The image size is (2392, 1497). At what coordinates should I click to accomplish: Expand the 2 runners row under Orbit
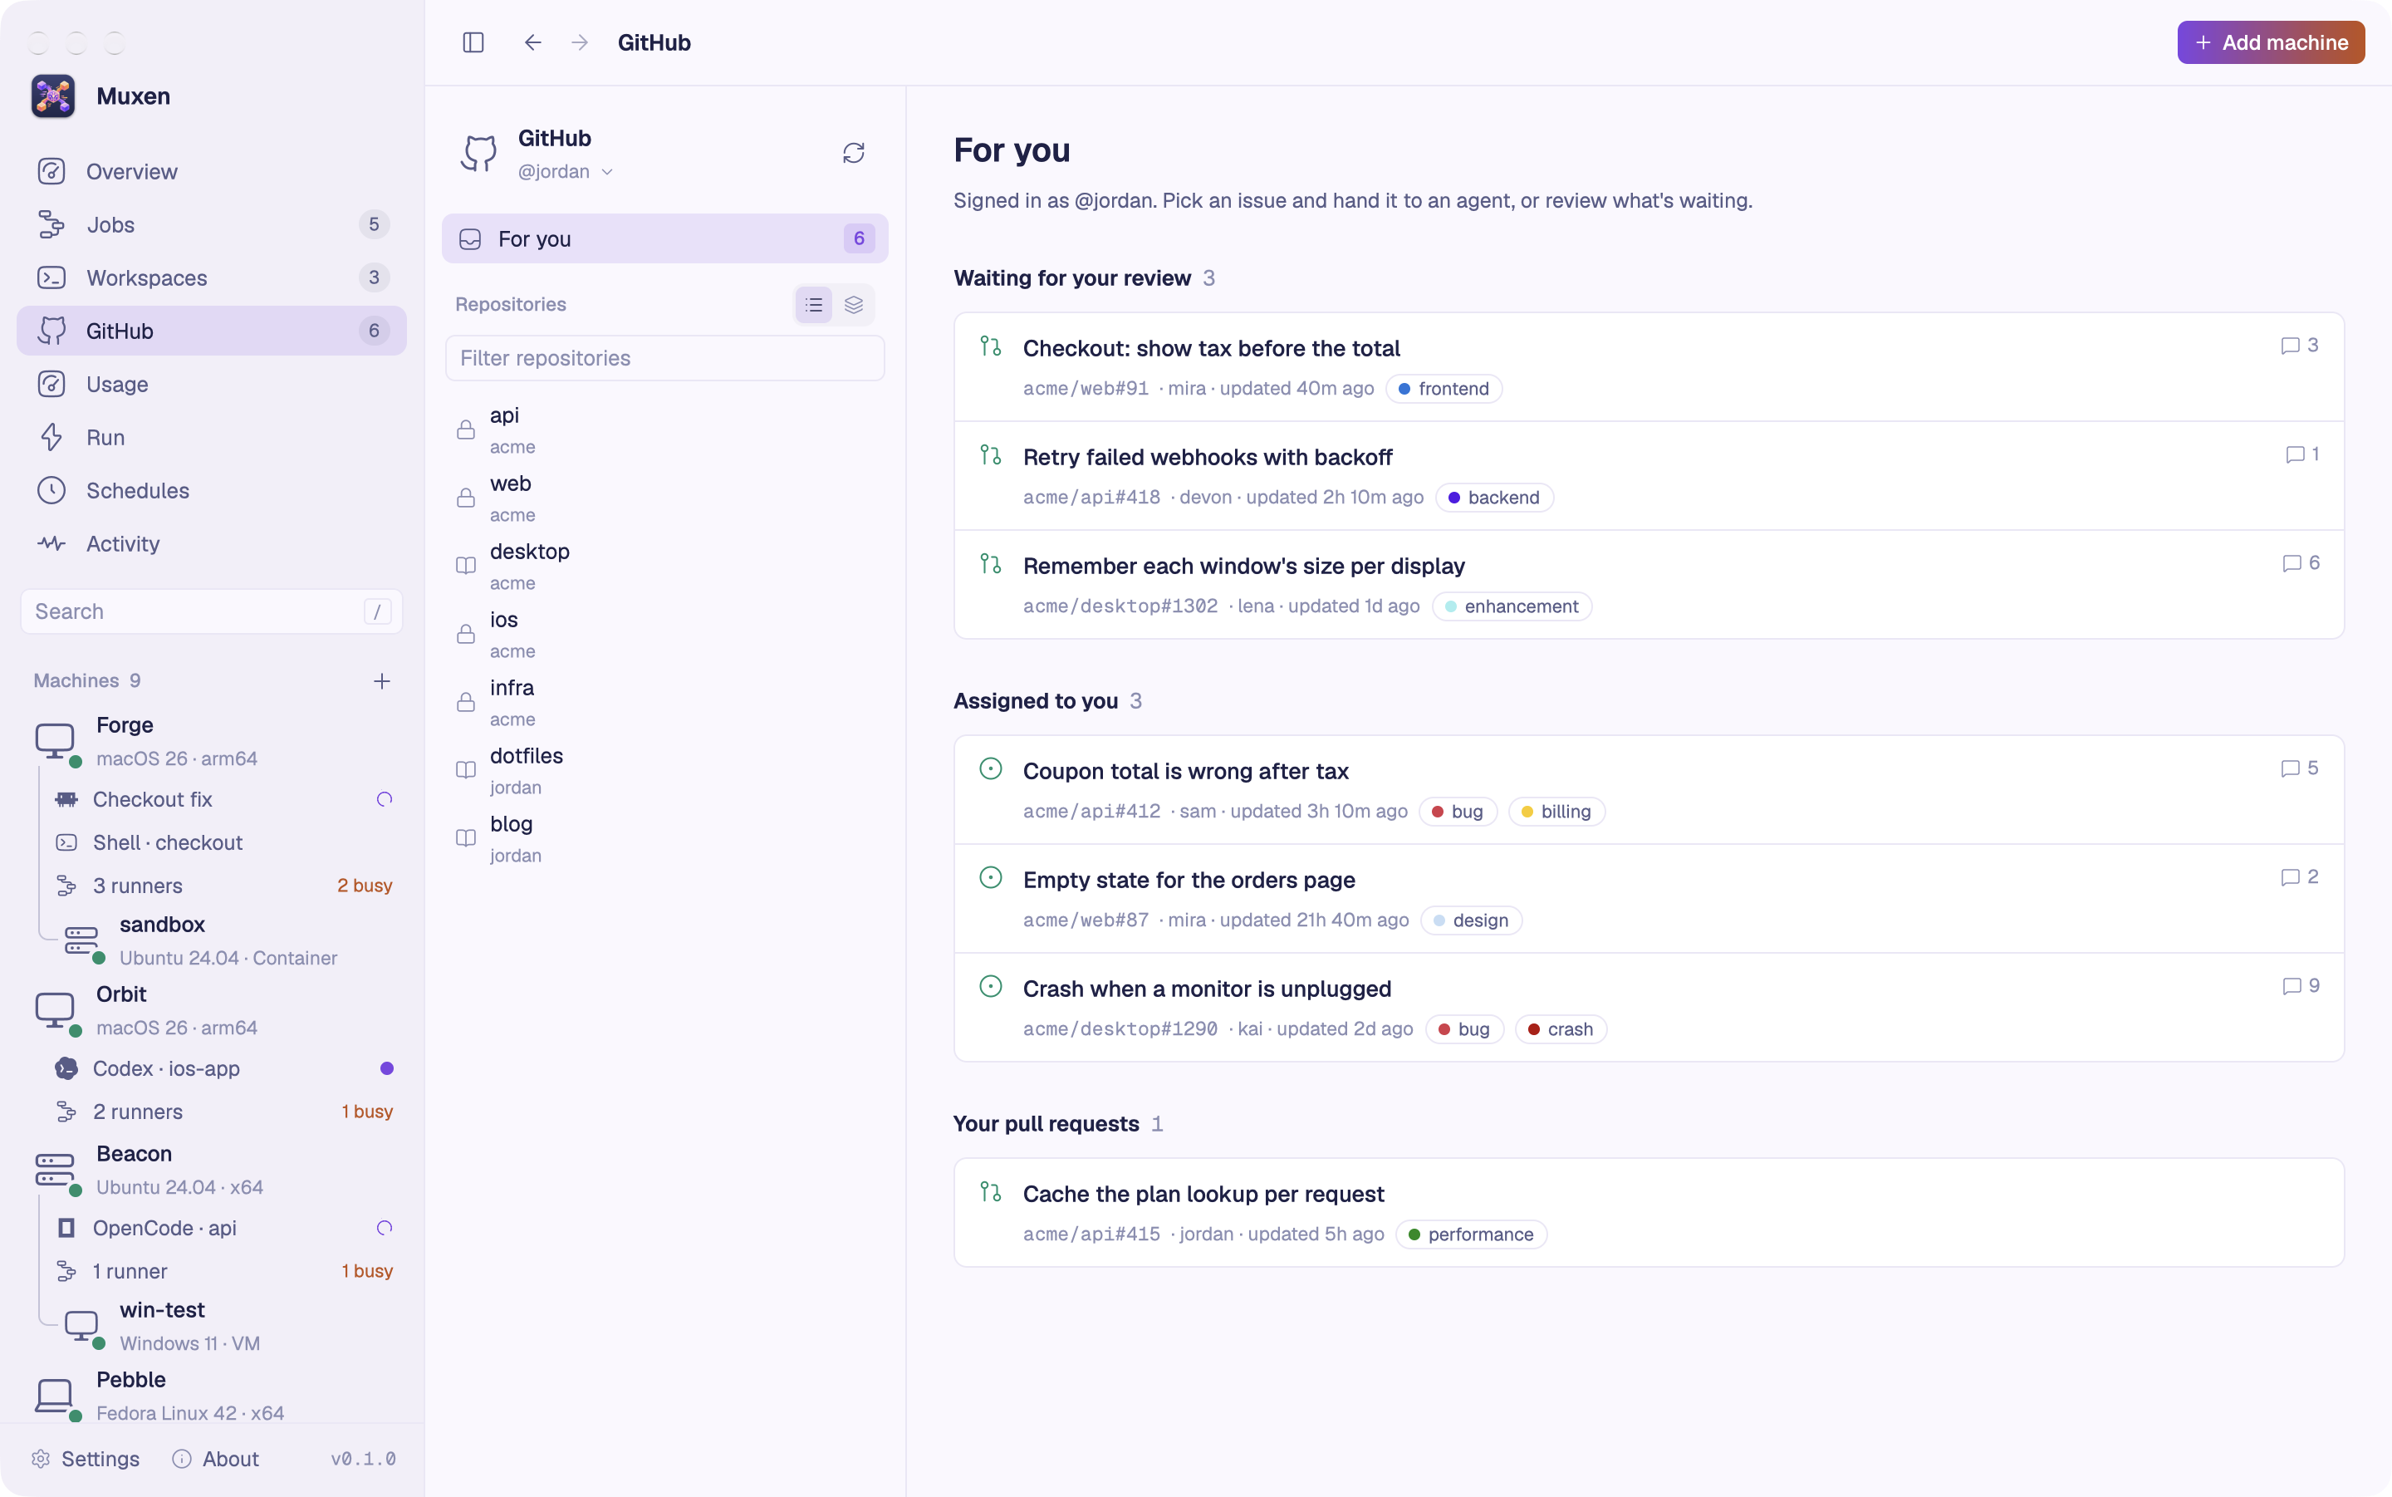[223, 1112]
